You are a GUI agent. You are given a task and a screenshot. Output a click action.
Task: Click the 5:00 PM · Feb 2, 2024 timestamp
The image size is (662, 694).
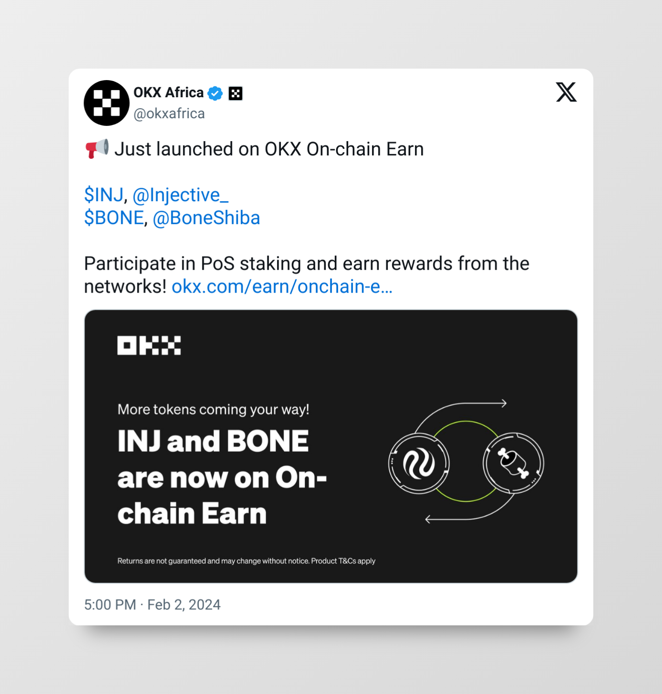click(x=152, y=604)
